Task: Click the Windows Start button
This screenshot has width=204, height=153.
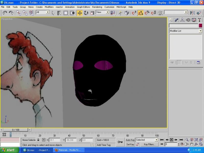Action: [8, 150]
